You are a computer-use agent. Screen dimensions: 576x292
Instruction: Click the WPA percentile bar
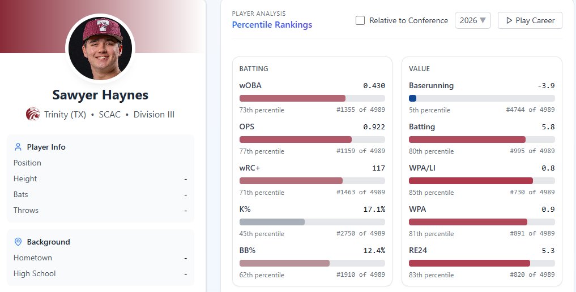click(x=481, y=222)
